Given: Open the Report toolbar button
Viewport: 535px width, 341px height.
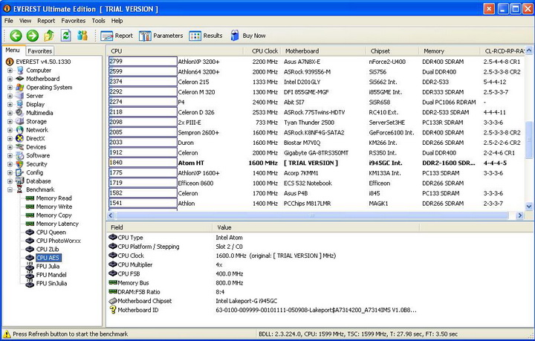Looking at the screenshot, I should (117, 36).
